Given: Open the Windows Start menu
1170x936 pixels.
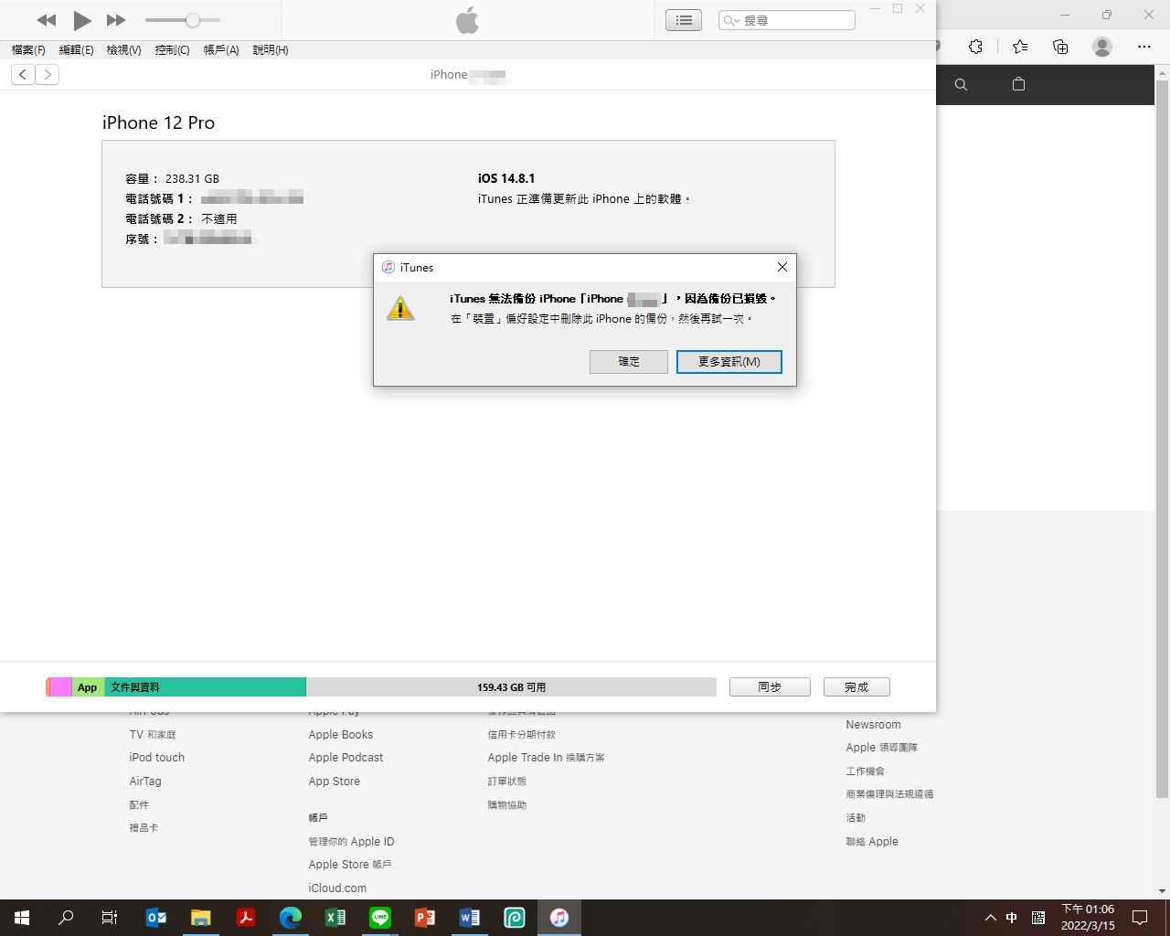Looking at the screenshot, I should [x=22, y=918].
